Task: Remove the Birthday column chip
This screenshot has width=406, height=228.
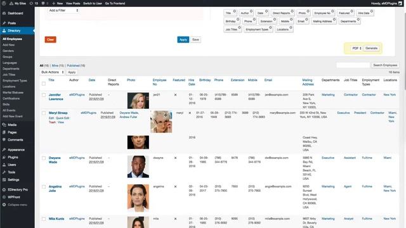Action: tap(238, 20)
